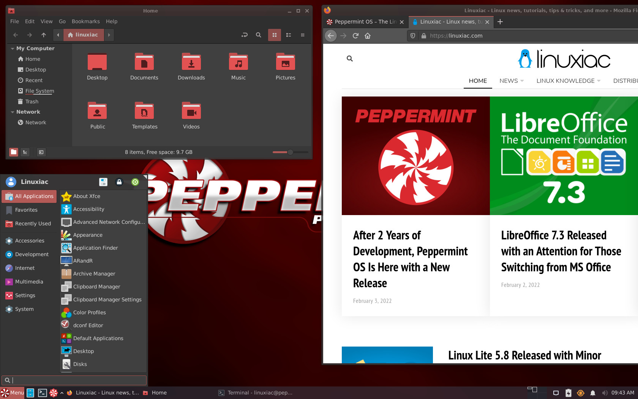Launch Archive Manager from application menu

(103, 274)
